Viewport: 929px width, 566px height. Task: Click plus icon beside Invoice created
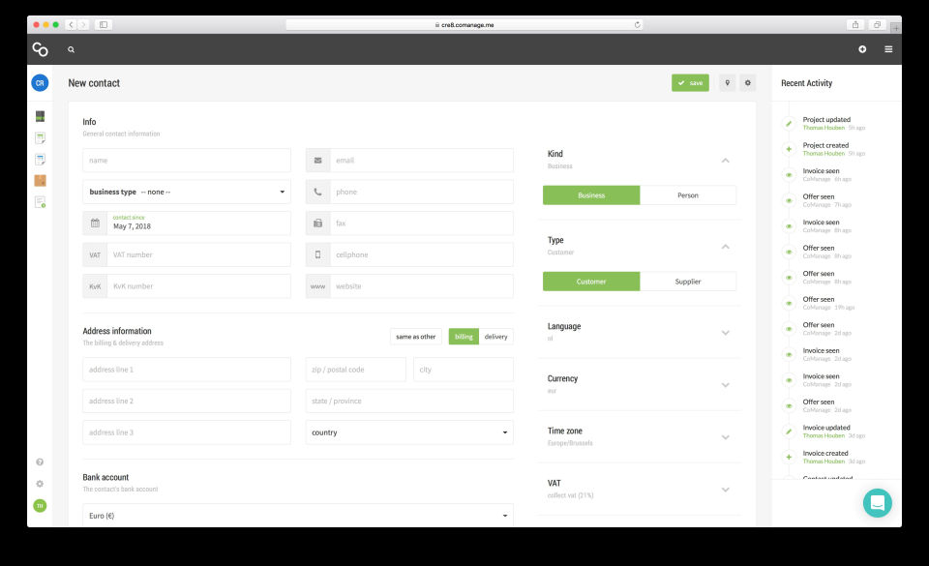(x=789, y=457)
